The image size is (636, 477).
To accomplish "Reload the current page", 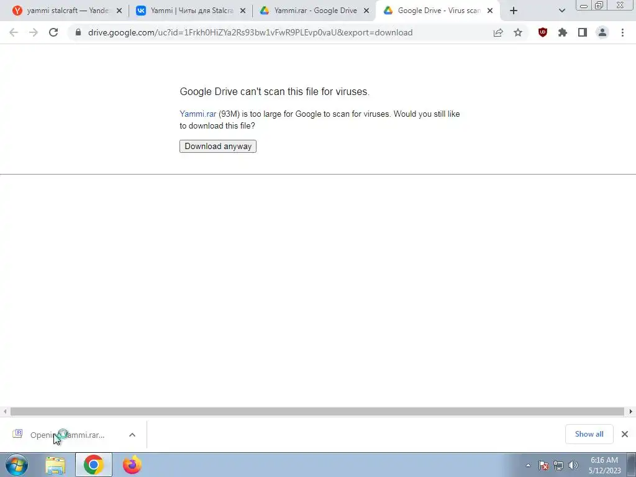I will pyautogui.click(x=53, y=32).
